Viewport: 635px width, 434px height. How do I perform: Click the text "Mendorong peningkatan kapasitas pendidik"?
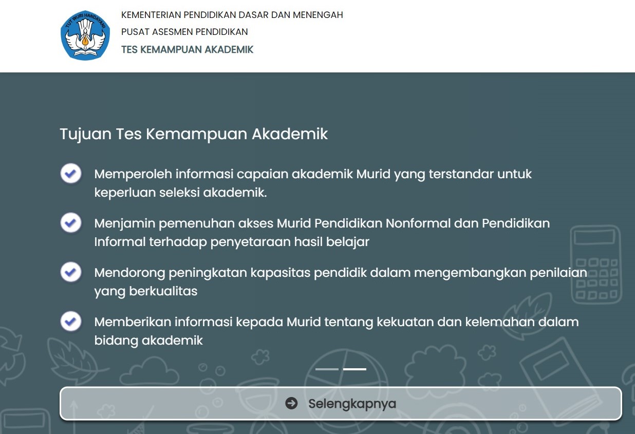(x=231, y=273)
